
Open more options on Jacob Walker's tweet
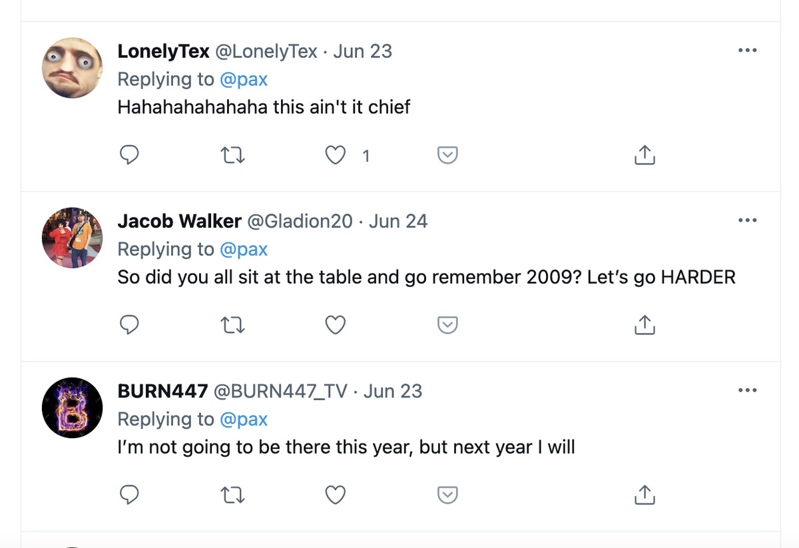coord(747,220)
